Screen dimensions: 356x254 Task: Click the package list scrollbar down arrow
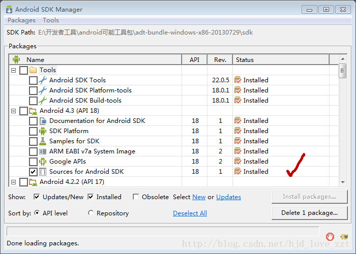(x=343, y=182)
